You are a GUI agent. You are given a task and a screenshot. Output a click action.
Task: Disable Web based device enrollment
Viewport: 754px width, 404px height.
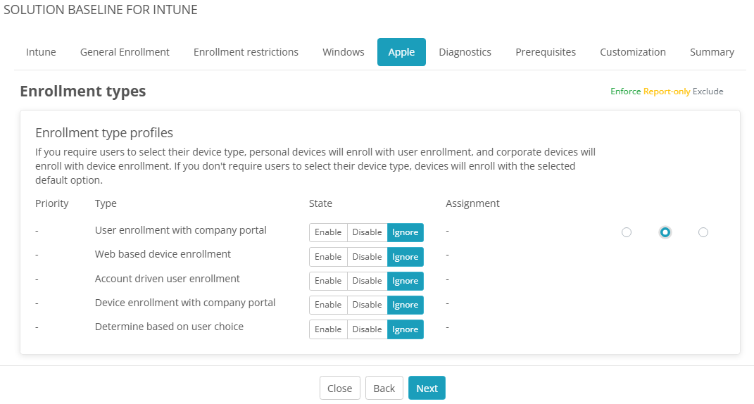click(367, 257)
